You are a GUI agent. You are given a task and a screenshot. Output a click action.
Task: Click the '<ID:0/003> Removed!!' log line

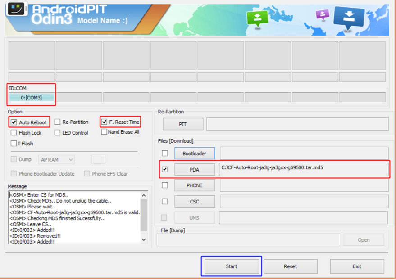point(35,236)
